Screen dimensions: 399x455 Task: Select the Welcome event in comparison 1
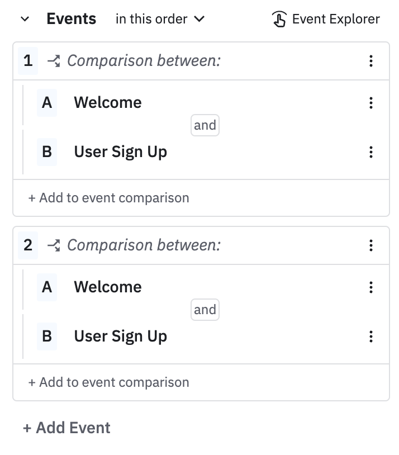(x=108, y=103)
